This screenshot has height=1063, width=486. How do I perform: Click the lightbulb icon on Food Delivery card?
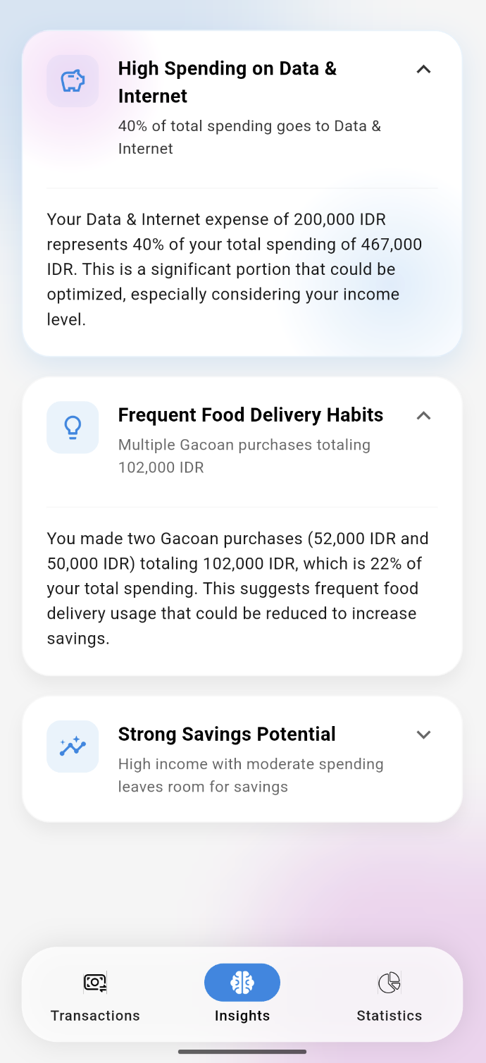point(73,427)
